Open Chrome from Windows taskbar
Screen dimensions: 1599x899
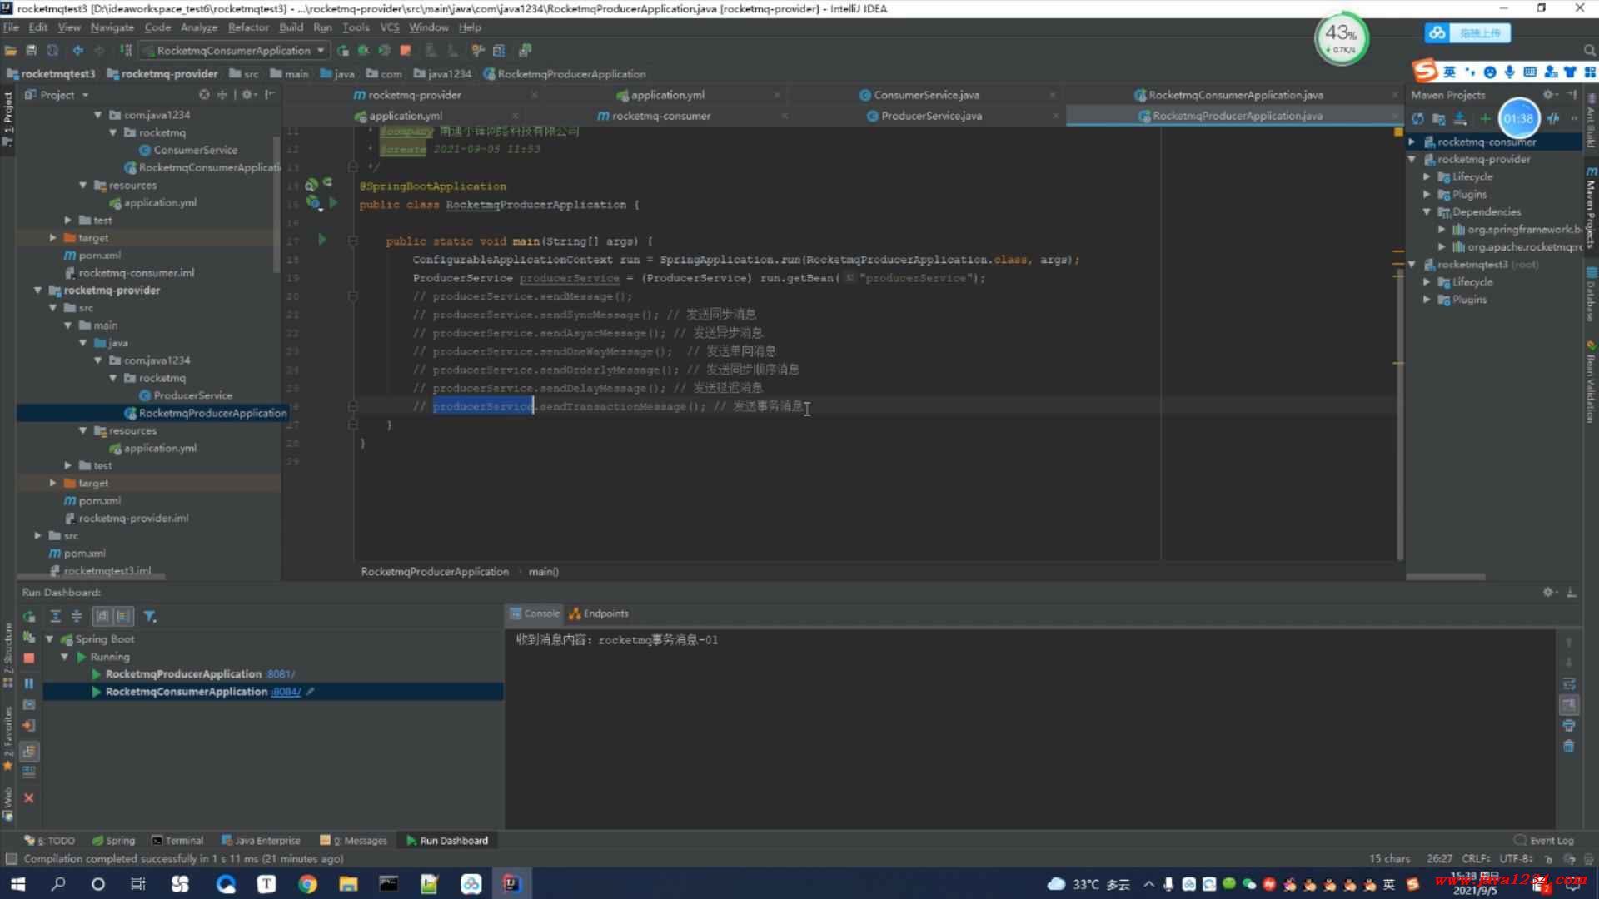tap(307, 884)
